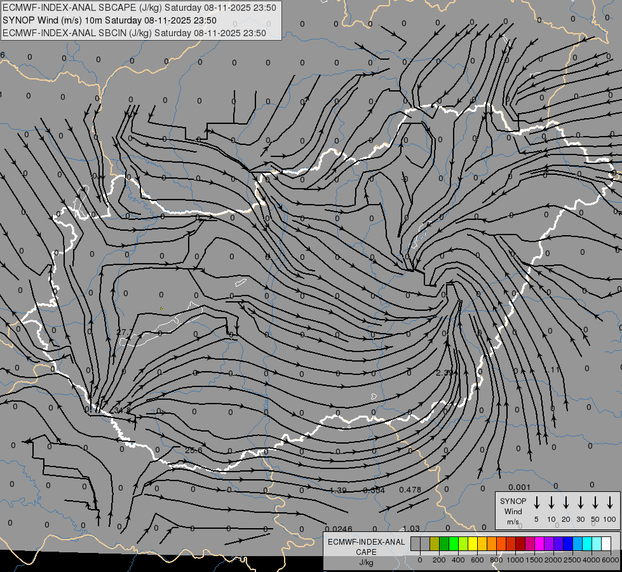Choose the deep blue swatch before 2500 tick
The height and width of the screenshot is (572, 622).
(x=568, y=543)
